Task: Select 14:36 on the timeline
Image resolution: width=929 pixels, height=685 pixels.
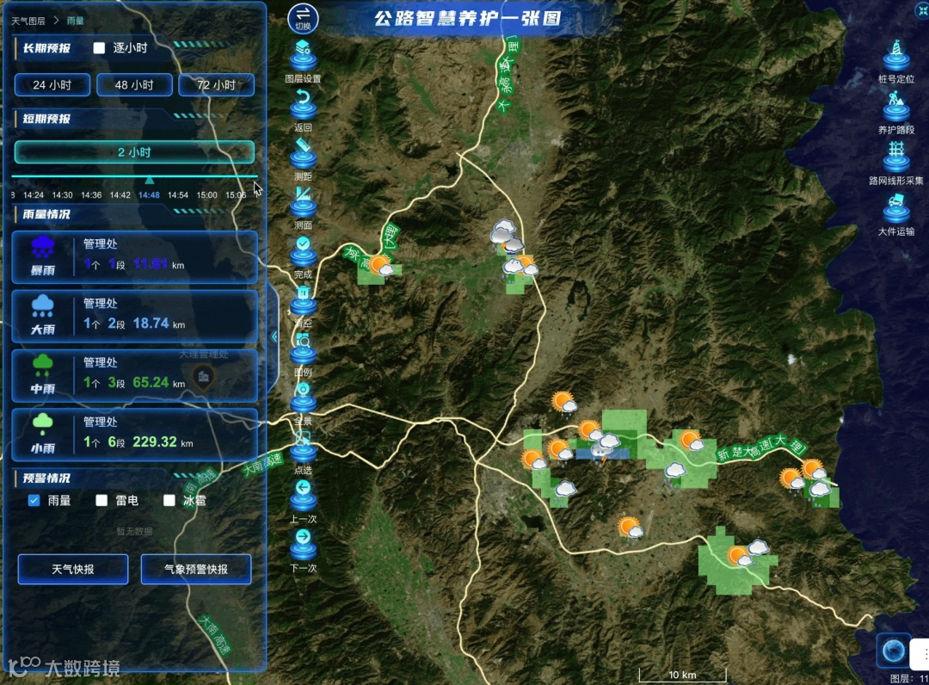Action: [x=91, y=195]
